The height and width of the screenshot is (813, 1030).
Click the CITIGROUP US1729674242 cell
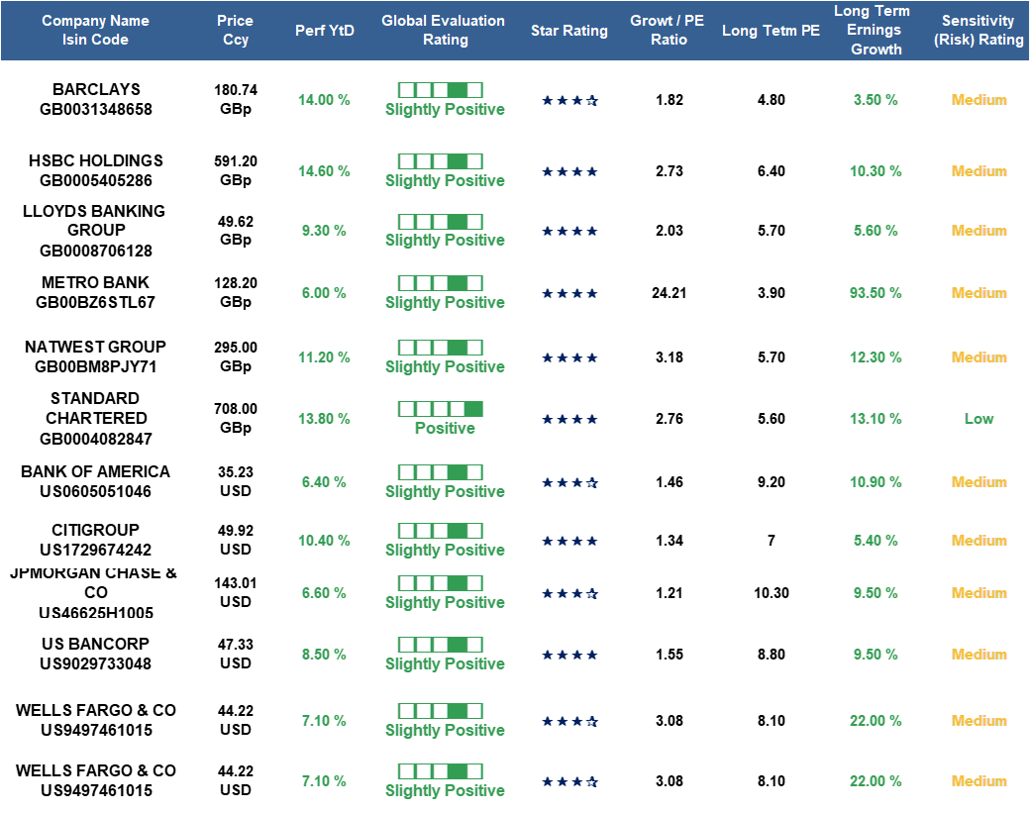(96, 540)
